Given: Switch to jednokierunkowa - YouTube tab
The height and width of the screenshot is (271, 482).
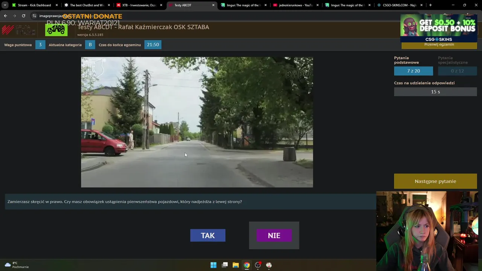Looking at the screenshot, I should point(296,5).
